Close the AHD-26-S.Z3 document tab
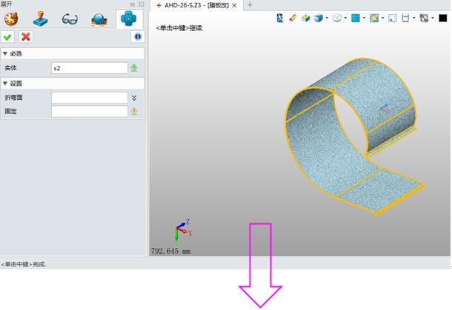 tap(236, 5)
